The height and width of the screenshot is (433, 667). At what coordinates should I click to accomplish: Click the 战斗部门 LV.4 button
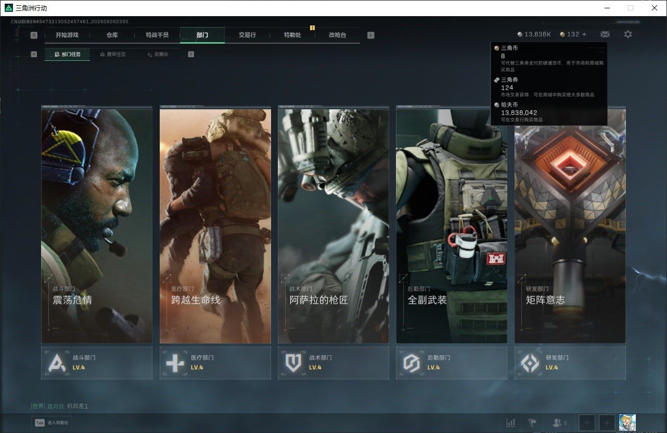97,363
